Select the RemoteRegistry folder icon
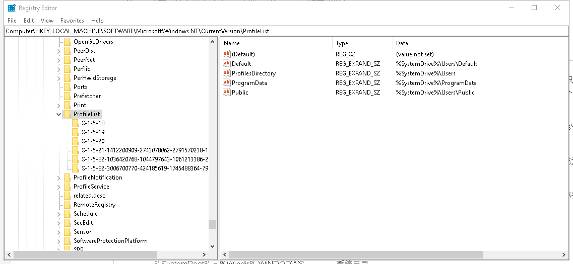Screen dimensions: 573x264 (x=67, y=205)
